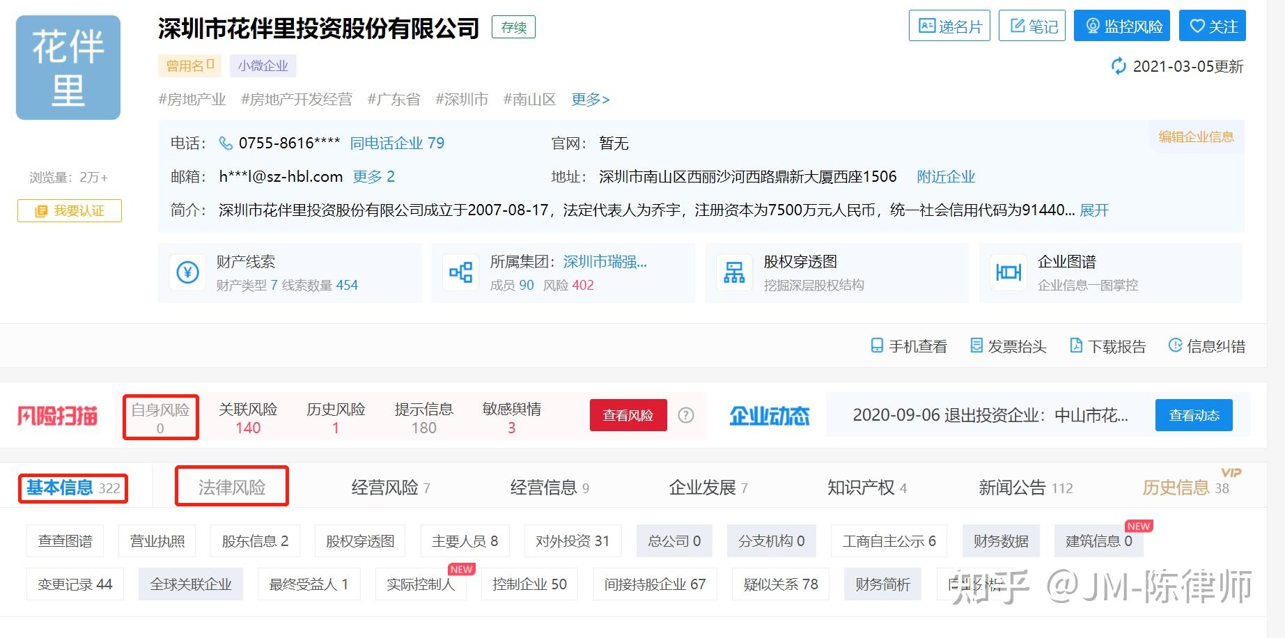Open the 曾用名 tag

pyautogui.click(x=190, y=65)
